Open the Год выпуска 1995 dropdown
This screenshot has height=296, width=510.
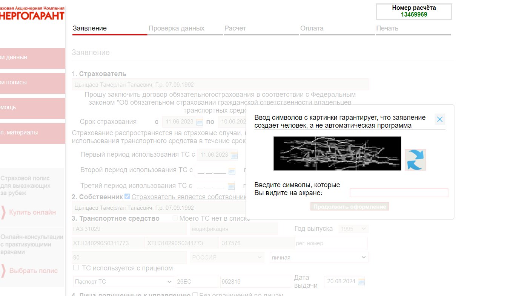[354, 229]
